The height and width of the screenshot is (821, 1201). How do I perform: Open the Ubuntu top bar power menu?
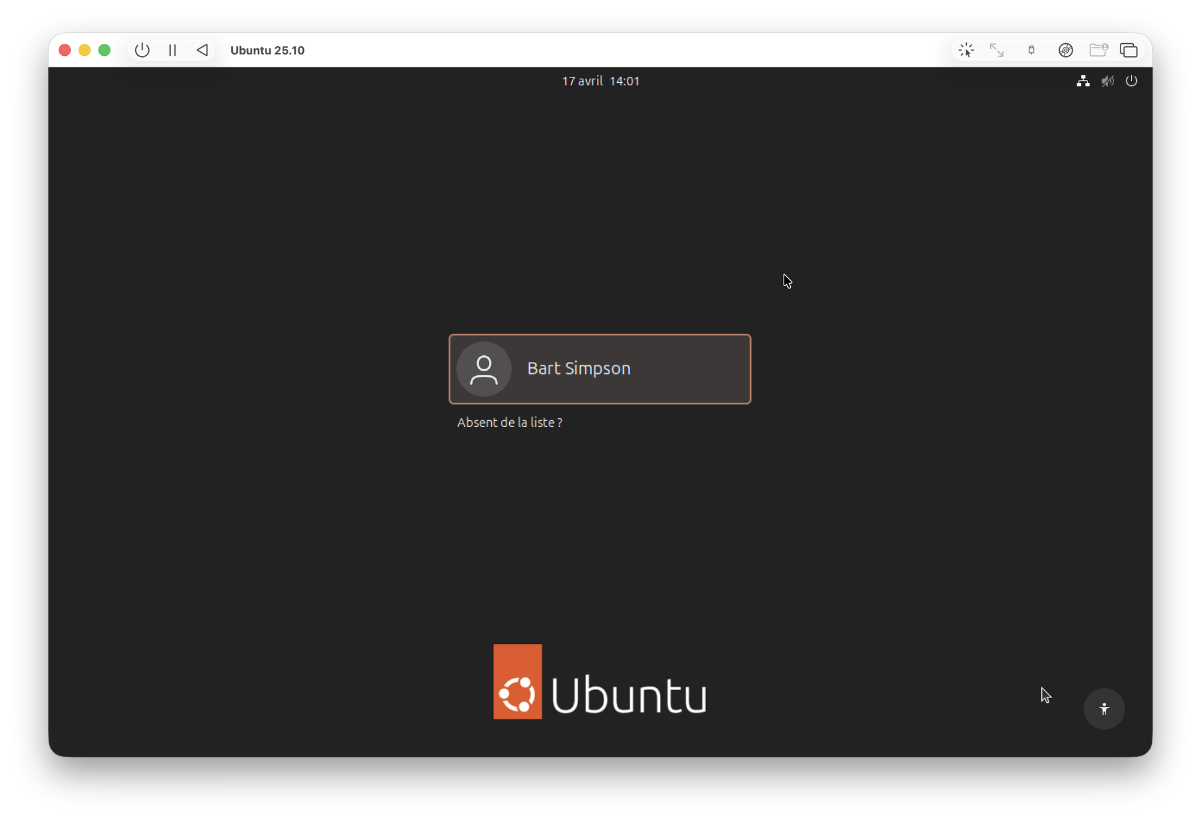1131,81
